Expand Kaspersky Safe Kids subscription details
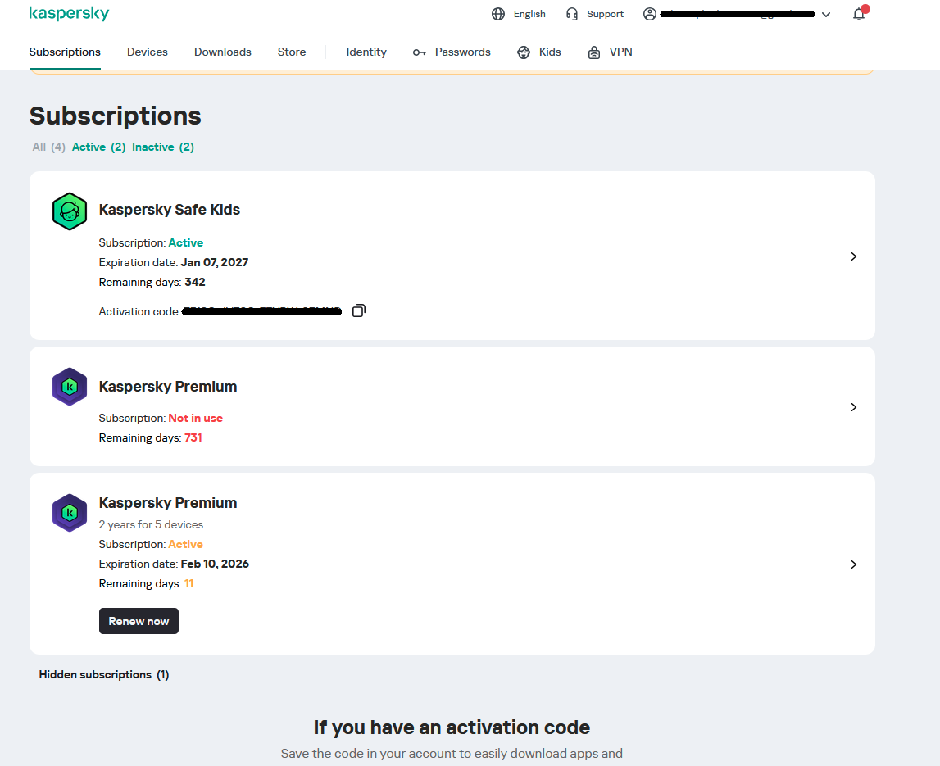 click(853, 256)
